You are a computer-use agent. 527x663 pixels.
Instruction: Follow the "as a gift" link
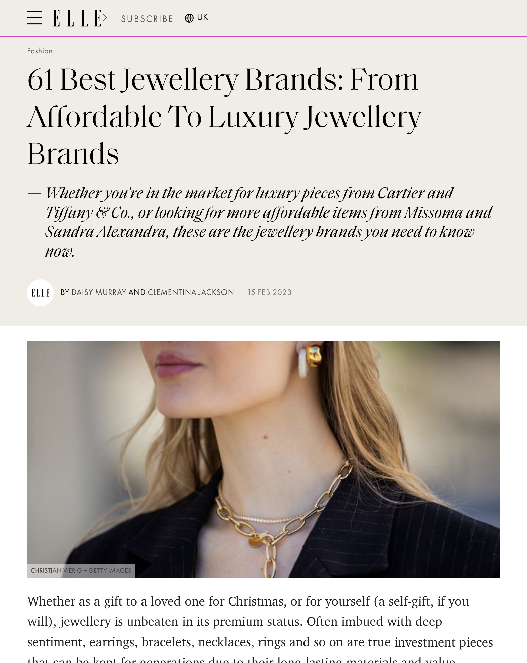(100, 601)
